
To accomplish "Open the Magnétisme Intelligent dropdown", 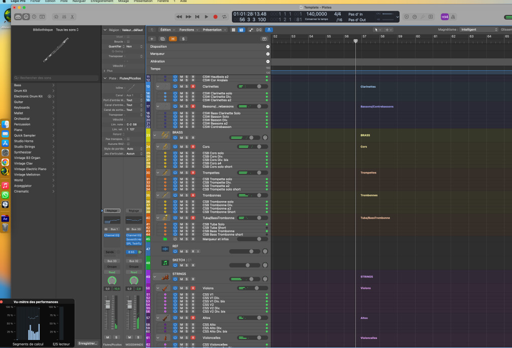I will [x=477, y=30].
